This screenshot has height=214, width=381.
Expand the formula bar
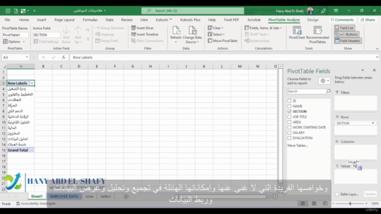[377, 57]
